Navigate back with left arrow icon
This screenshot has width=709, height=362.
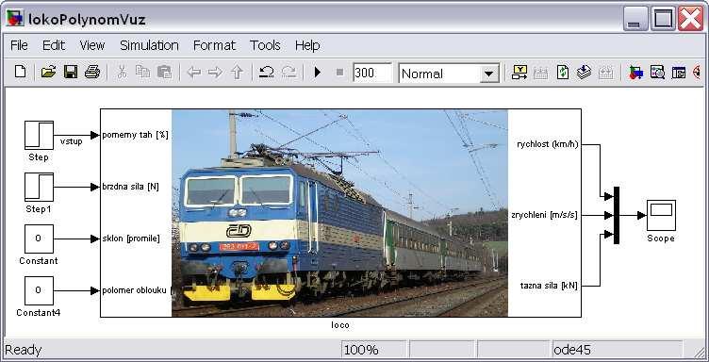[x=194, y=73]
